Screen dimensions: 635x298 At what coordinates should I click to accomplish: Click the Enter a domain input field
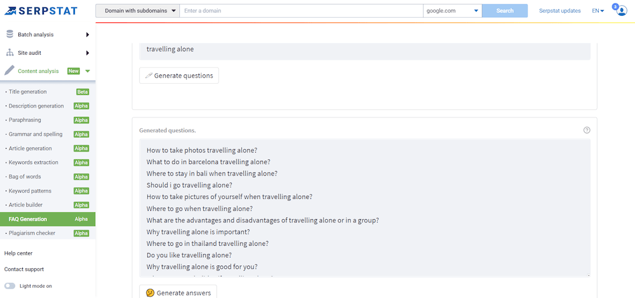(301, 11)
